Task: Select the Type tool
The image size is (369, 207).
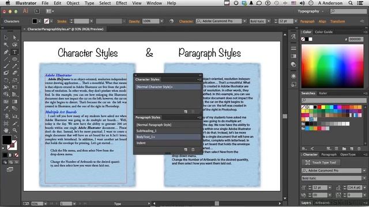Action: point(14,52)
